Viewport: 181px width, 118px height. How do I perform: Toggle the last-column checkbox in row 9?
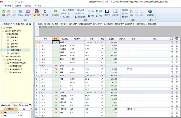pyautogui.click(x=177, y=69)
